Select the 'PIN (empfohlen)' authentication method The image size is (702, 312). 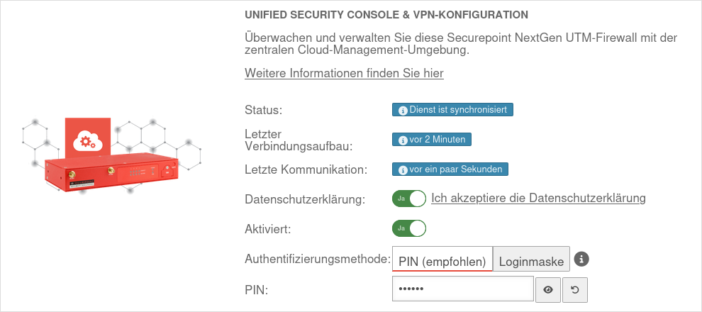tap(442, 261)
